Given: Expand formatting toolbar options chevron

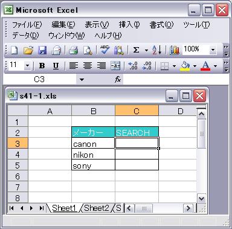Looking at the screenshot, I should click(x=227, y=66).
